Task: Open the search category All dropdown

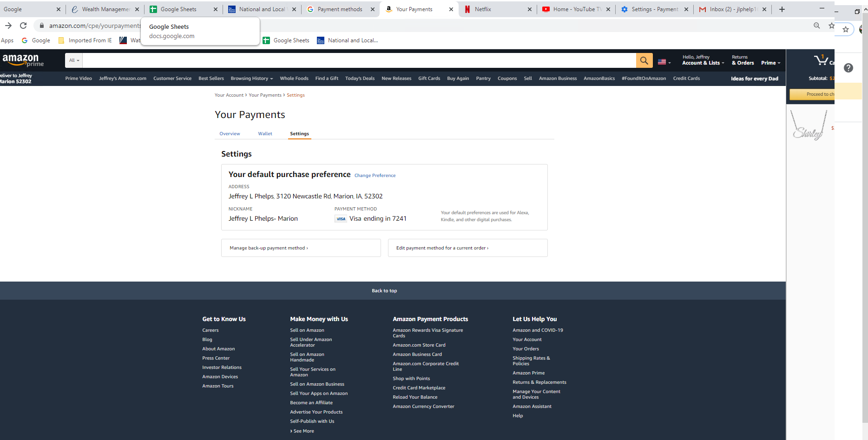Action: point(74,60)
